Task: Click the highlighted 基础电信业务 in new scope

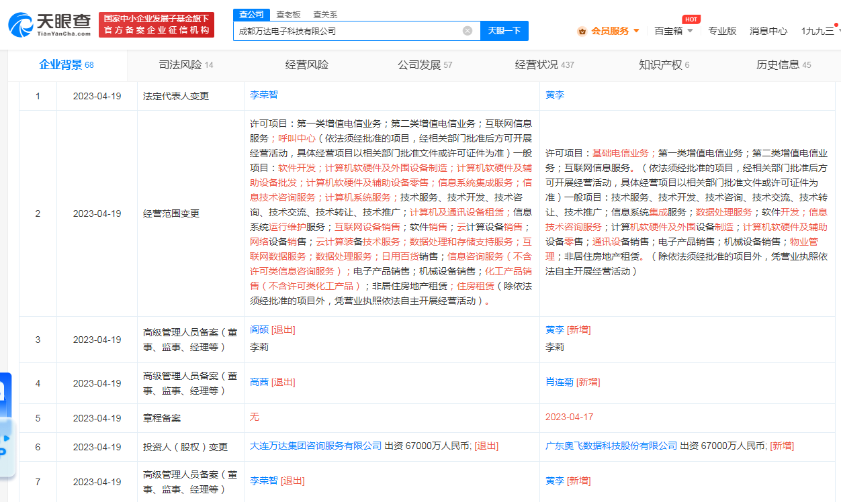Action: click(x=620, y=153)
